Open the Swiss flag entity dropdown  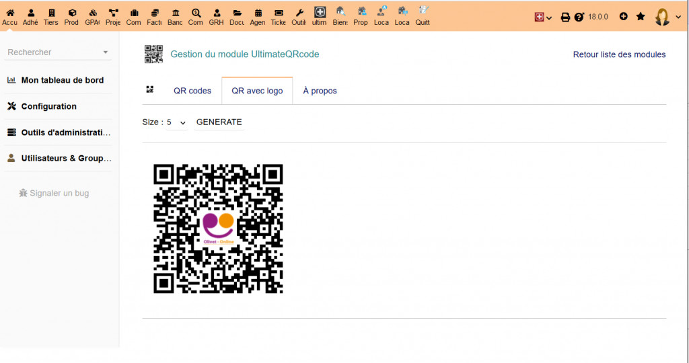[543, 17]
